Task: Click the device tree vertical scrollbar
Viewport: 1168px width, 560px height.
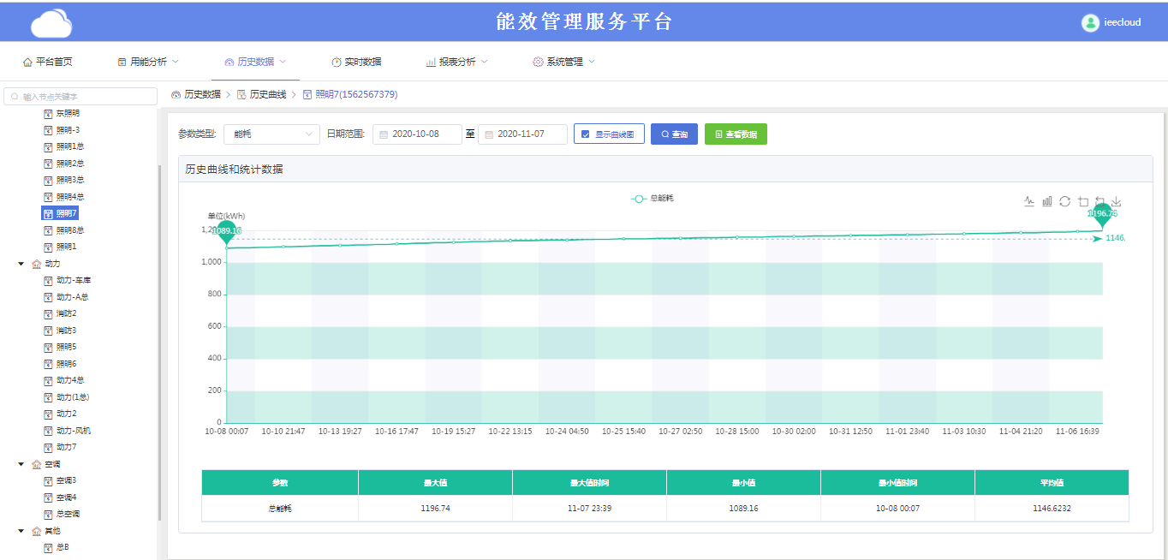Action: point(159,343)
